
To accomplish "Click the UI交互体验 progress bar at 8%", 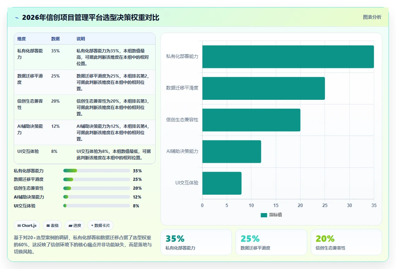I will (x=97, y=206).
